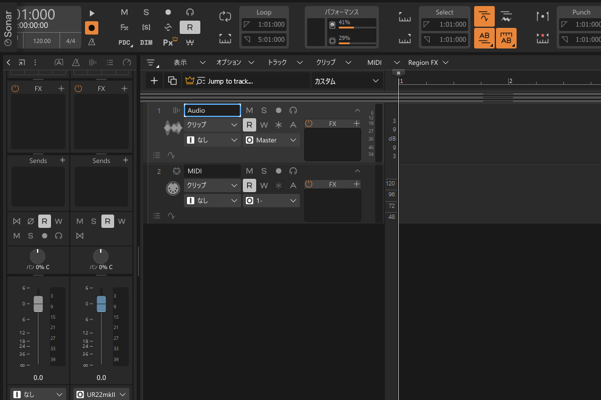Add a new track with plus button
Screen dimensions: 601x400
(154, 81)
